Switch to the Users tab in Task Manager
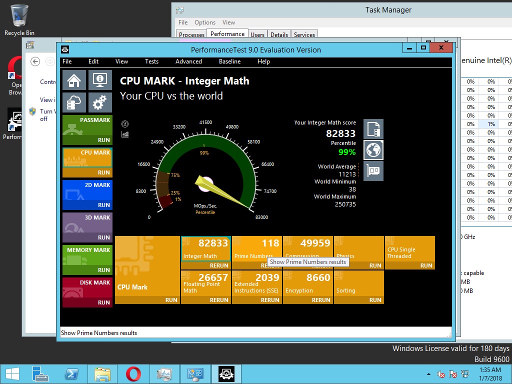 pos(257,35)
